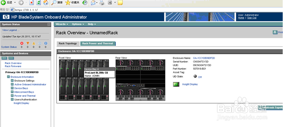Click the Collapse All tree button
This screenshot has height=127, width=283.
[x=11, y=58]
